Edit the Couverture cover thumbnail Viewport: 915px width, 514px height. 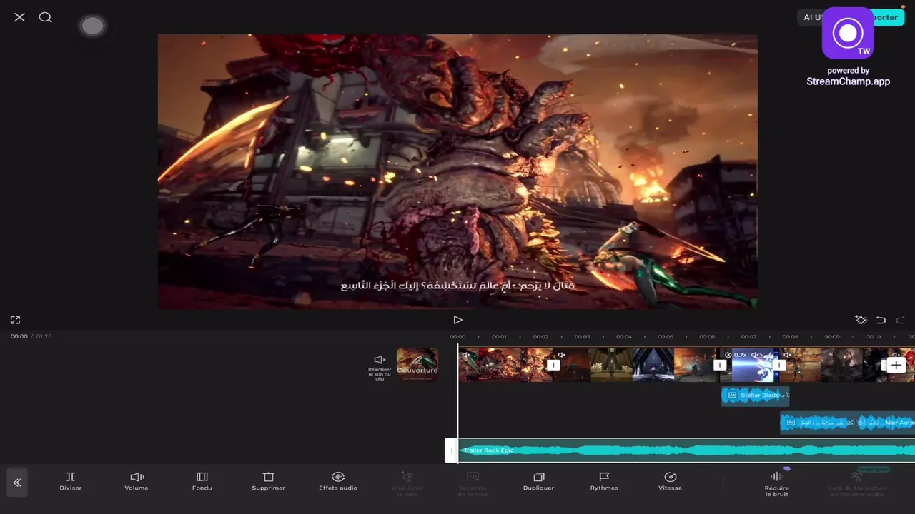click(417, 365)
